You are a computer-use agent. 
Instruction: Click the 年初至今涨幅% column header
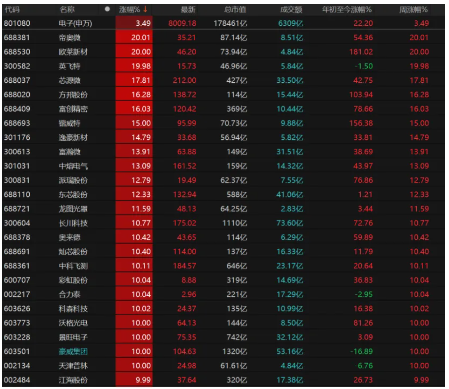(x=347, y=9)
